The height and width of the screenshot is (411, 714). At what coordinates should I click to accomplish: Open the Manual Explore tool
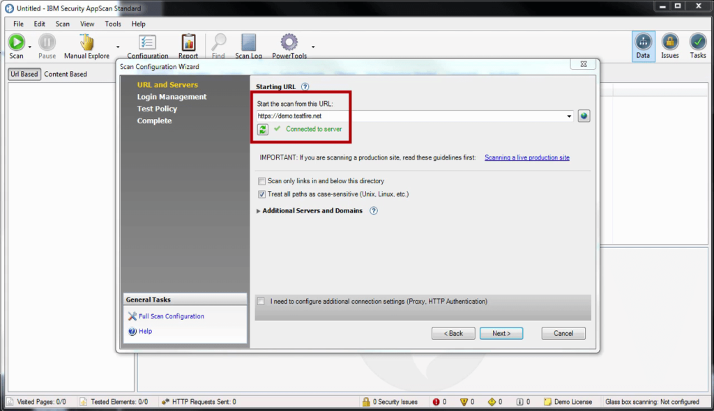(x=86, y=43)
